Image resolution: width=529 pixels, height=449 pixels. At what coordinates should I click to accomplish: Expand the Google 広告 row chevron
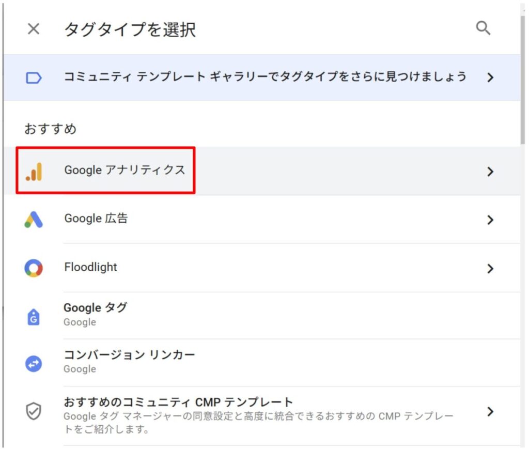coord(490,220)
